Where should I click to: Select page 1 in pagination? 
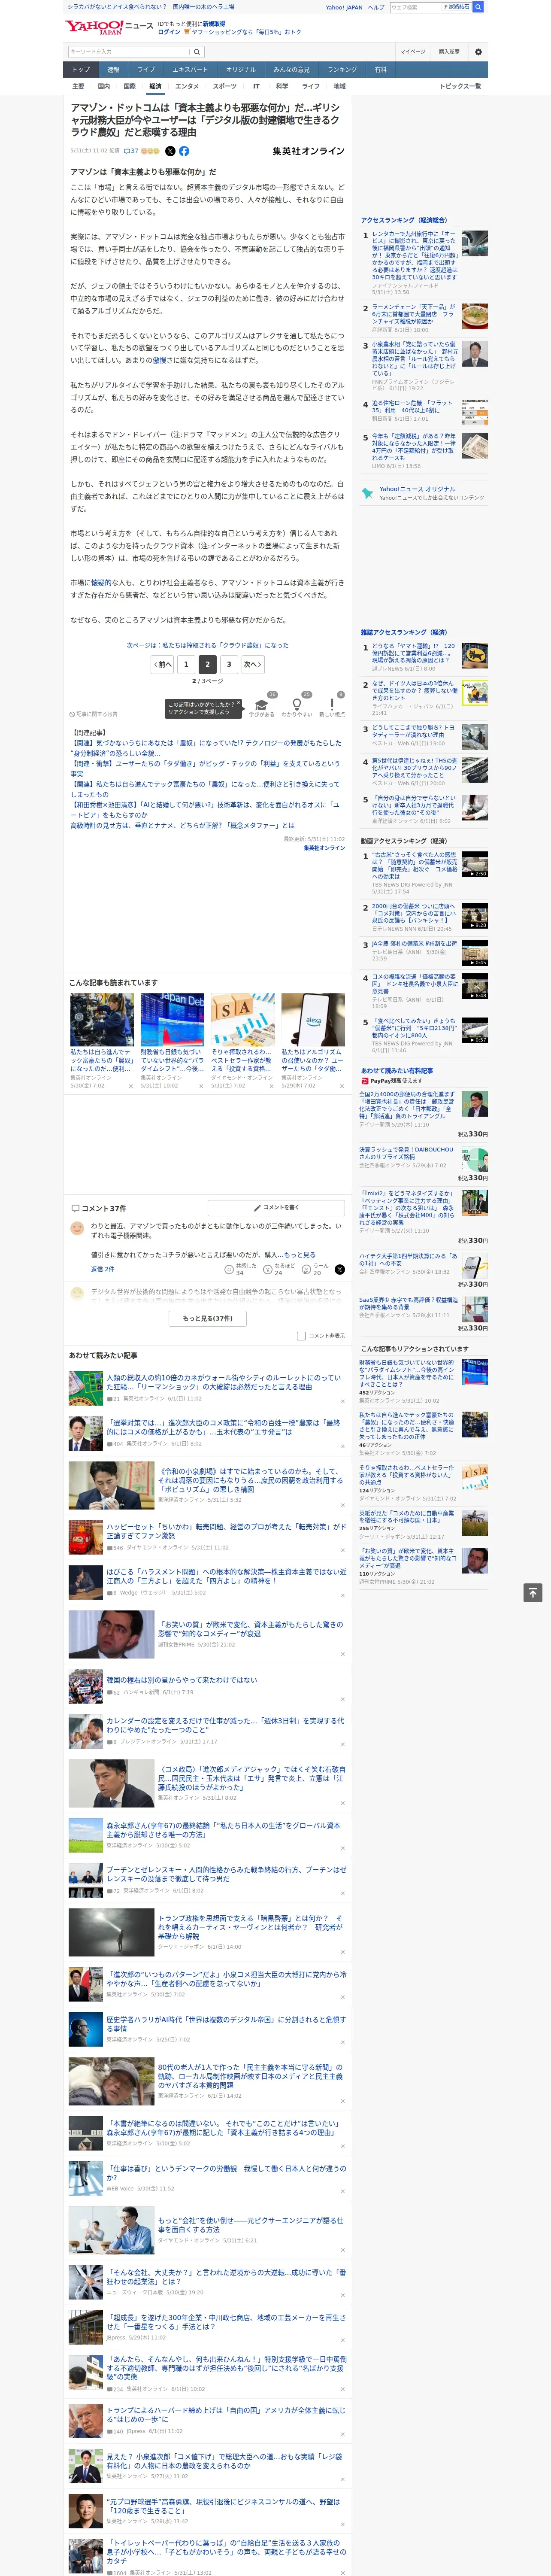coord(185,664)
